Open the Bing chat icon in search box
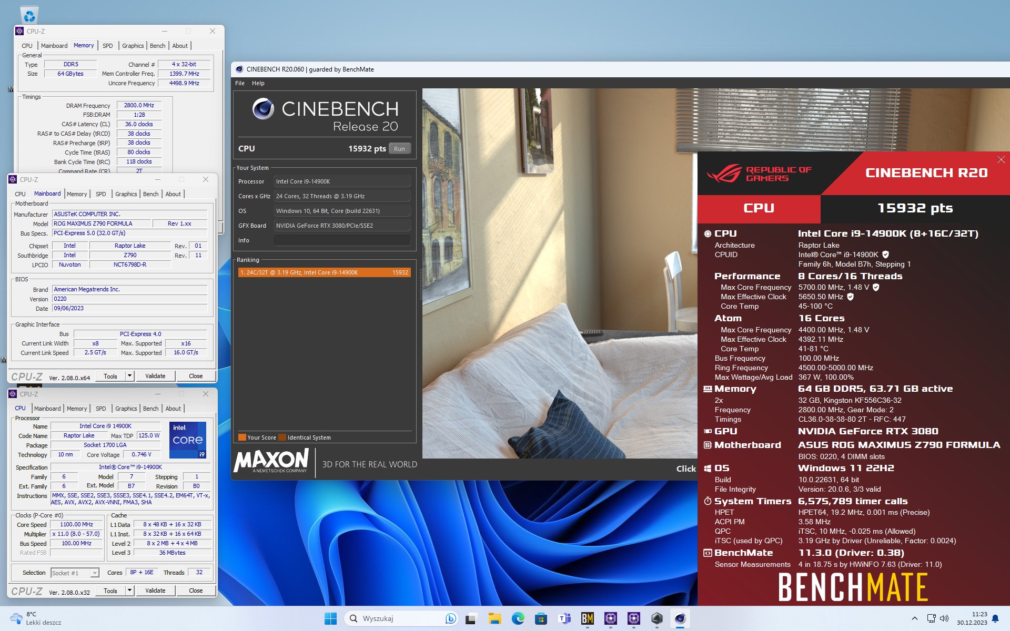1010x631 pixels. tap(450, 618)
